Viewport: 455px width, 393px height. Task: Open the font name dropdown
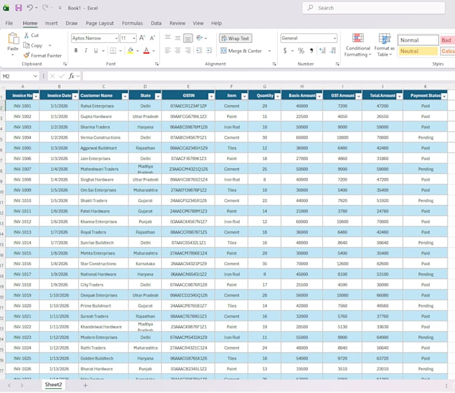click(116, 38)
